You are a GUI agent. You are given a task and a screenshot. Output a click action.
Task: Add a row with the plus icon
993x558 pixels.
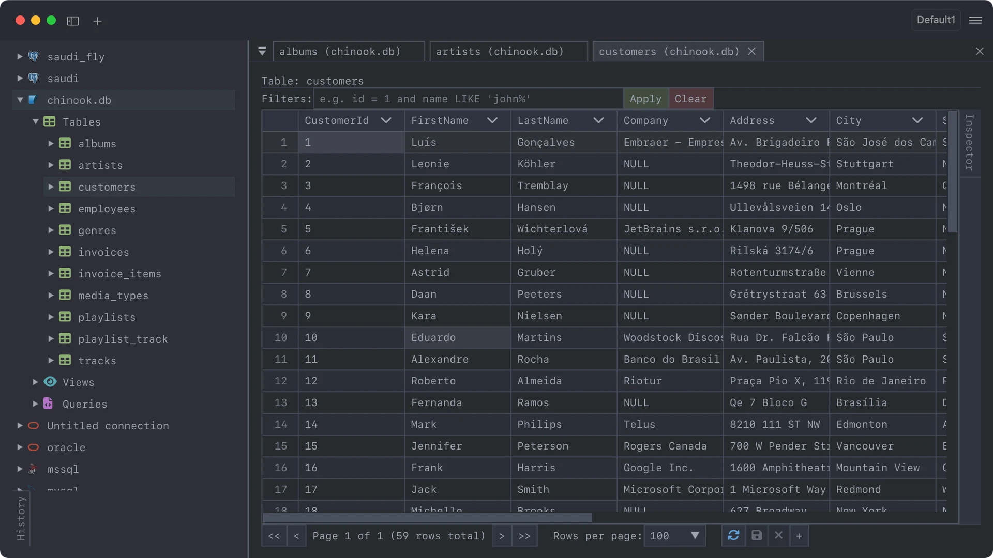799,536
